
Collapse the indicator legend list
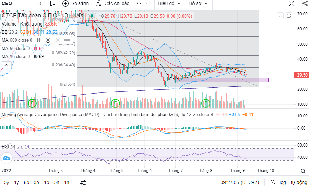6,65
